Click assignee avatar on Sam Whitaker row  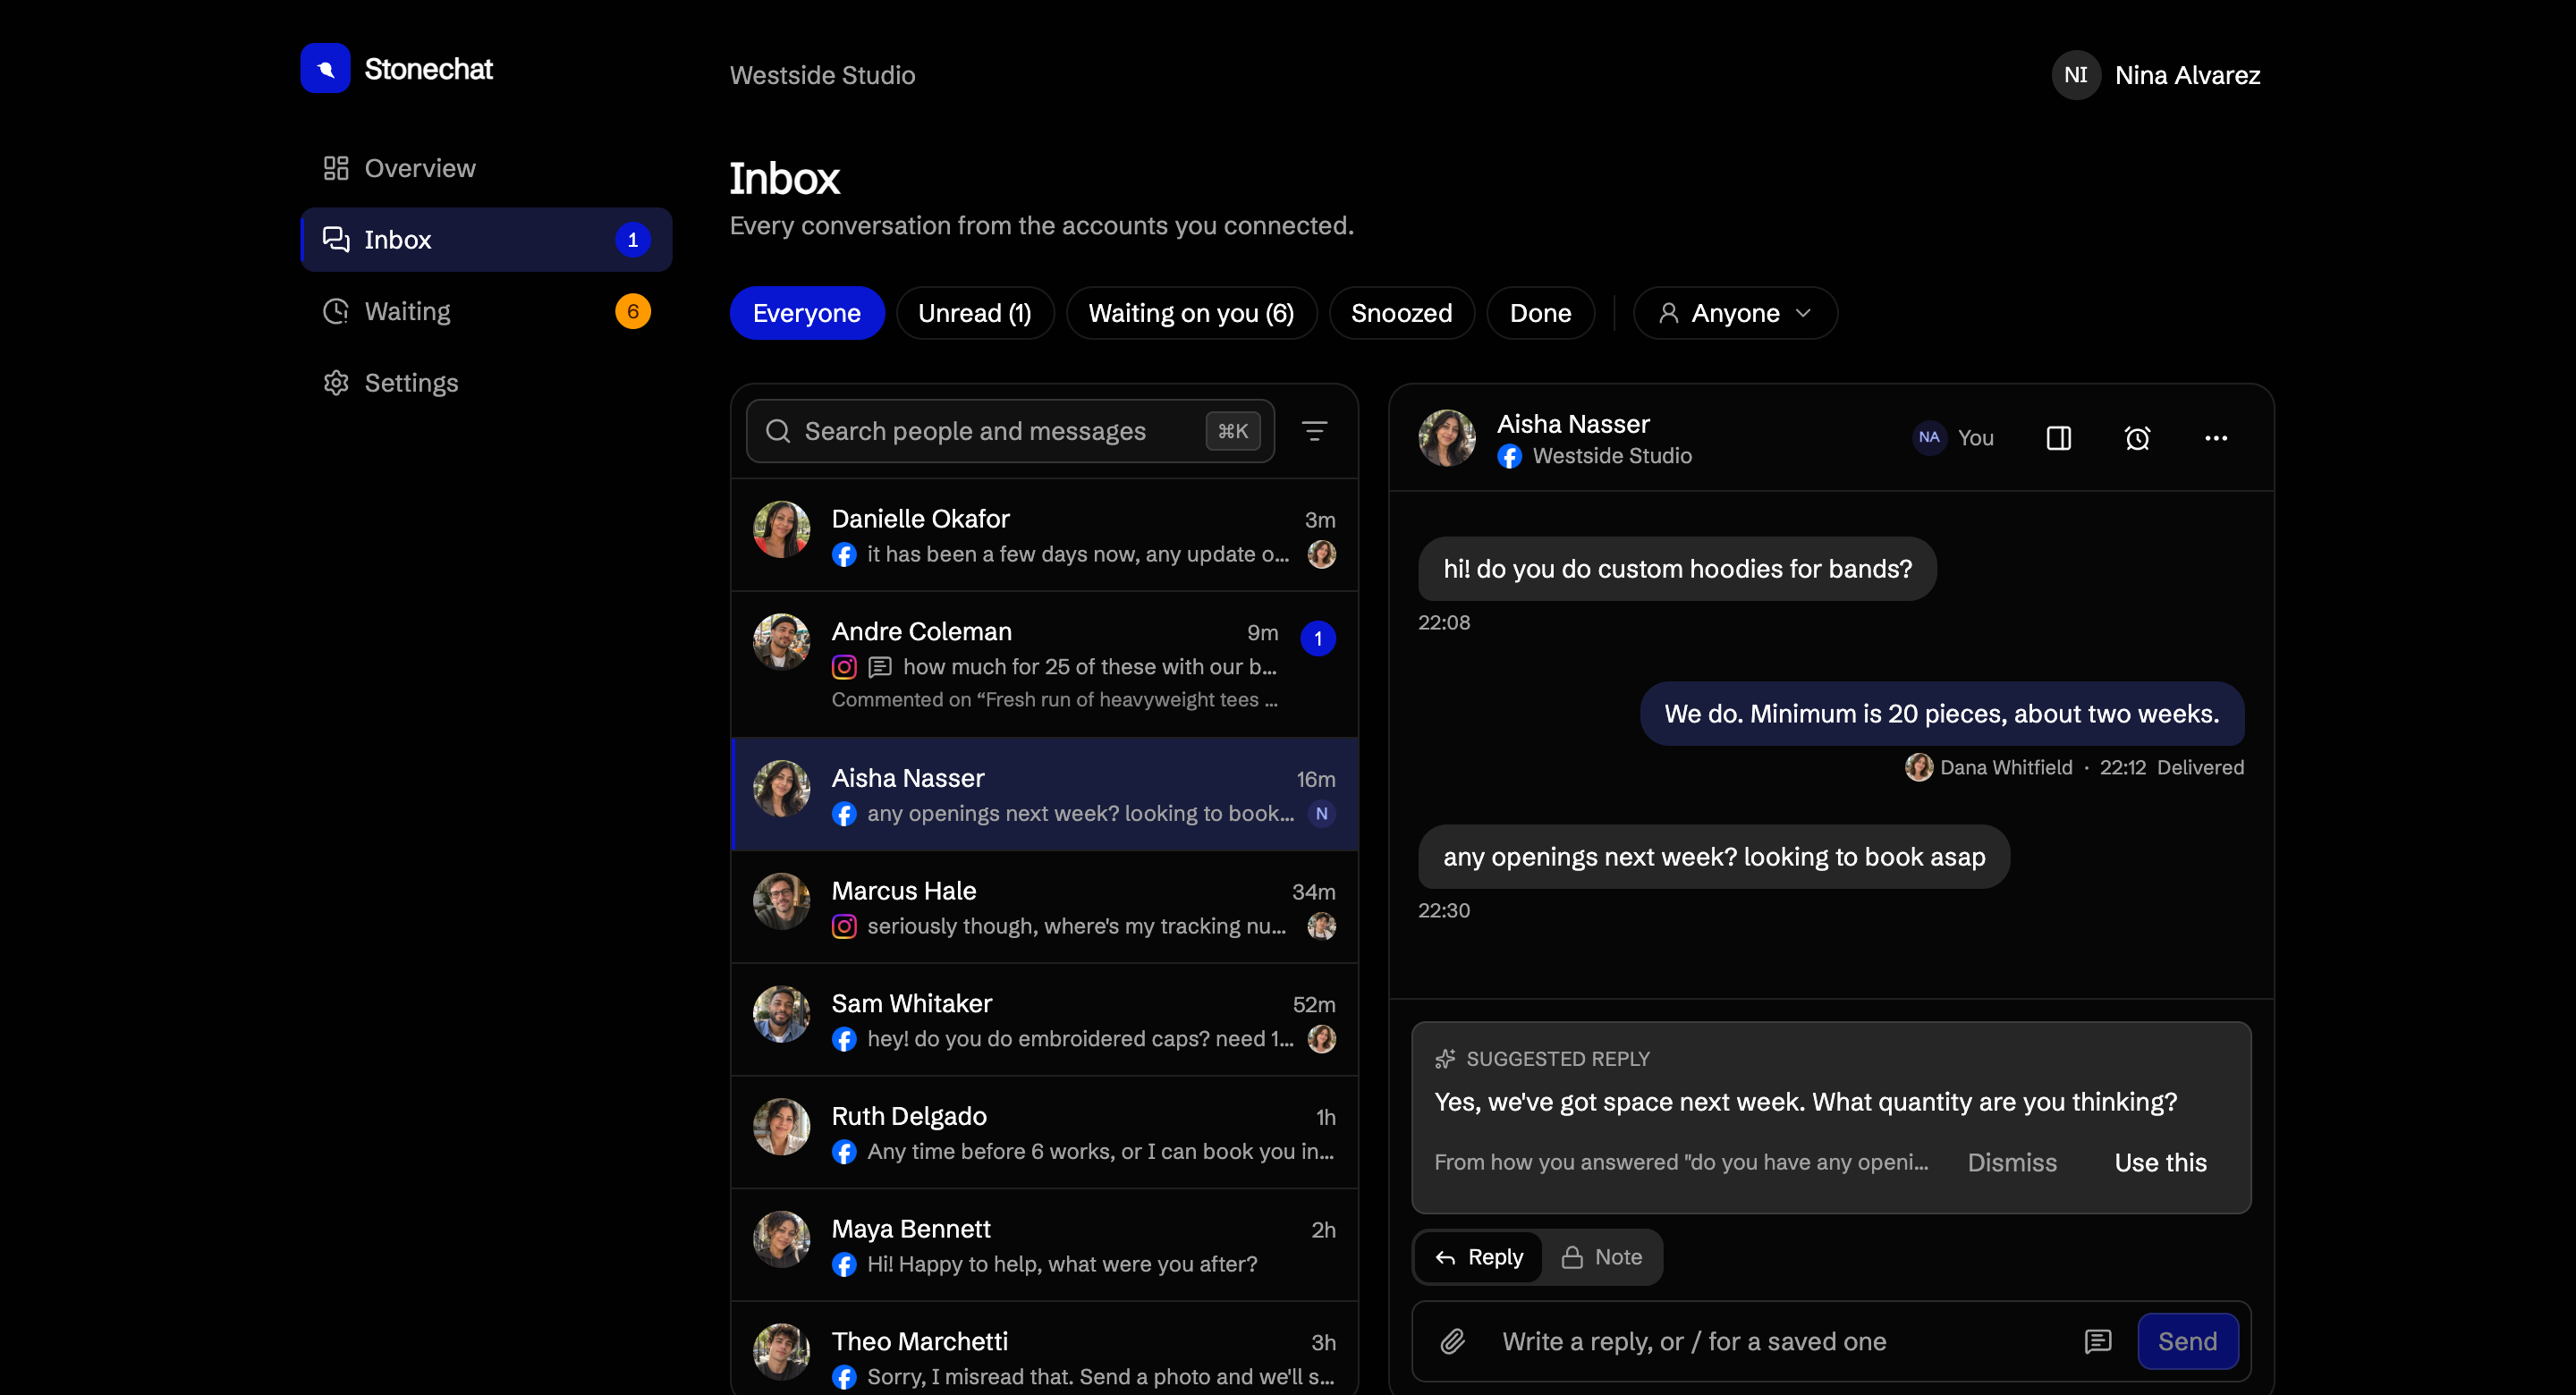pyautogui.click(x=1321, y=1039)
